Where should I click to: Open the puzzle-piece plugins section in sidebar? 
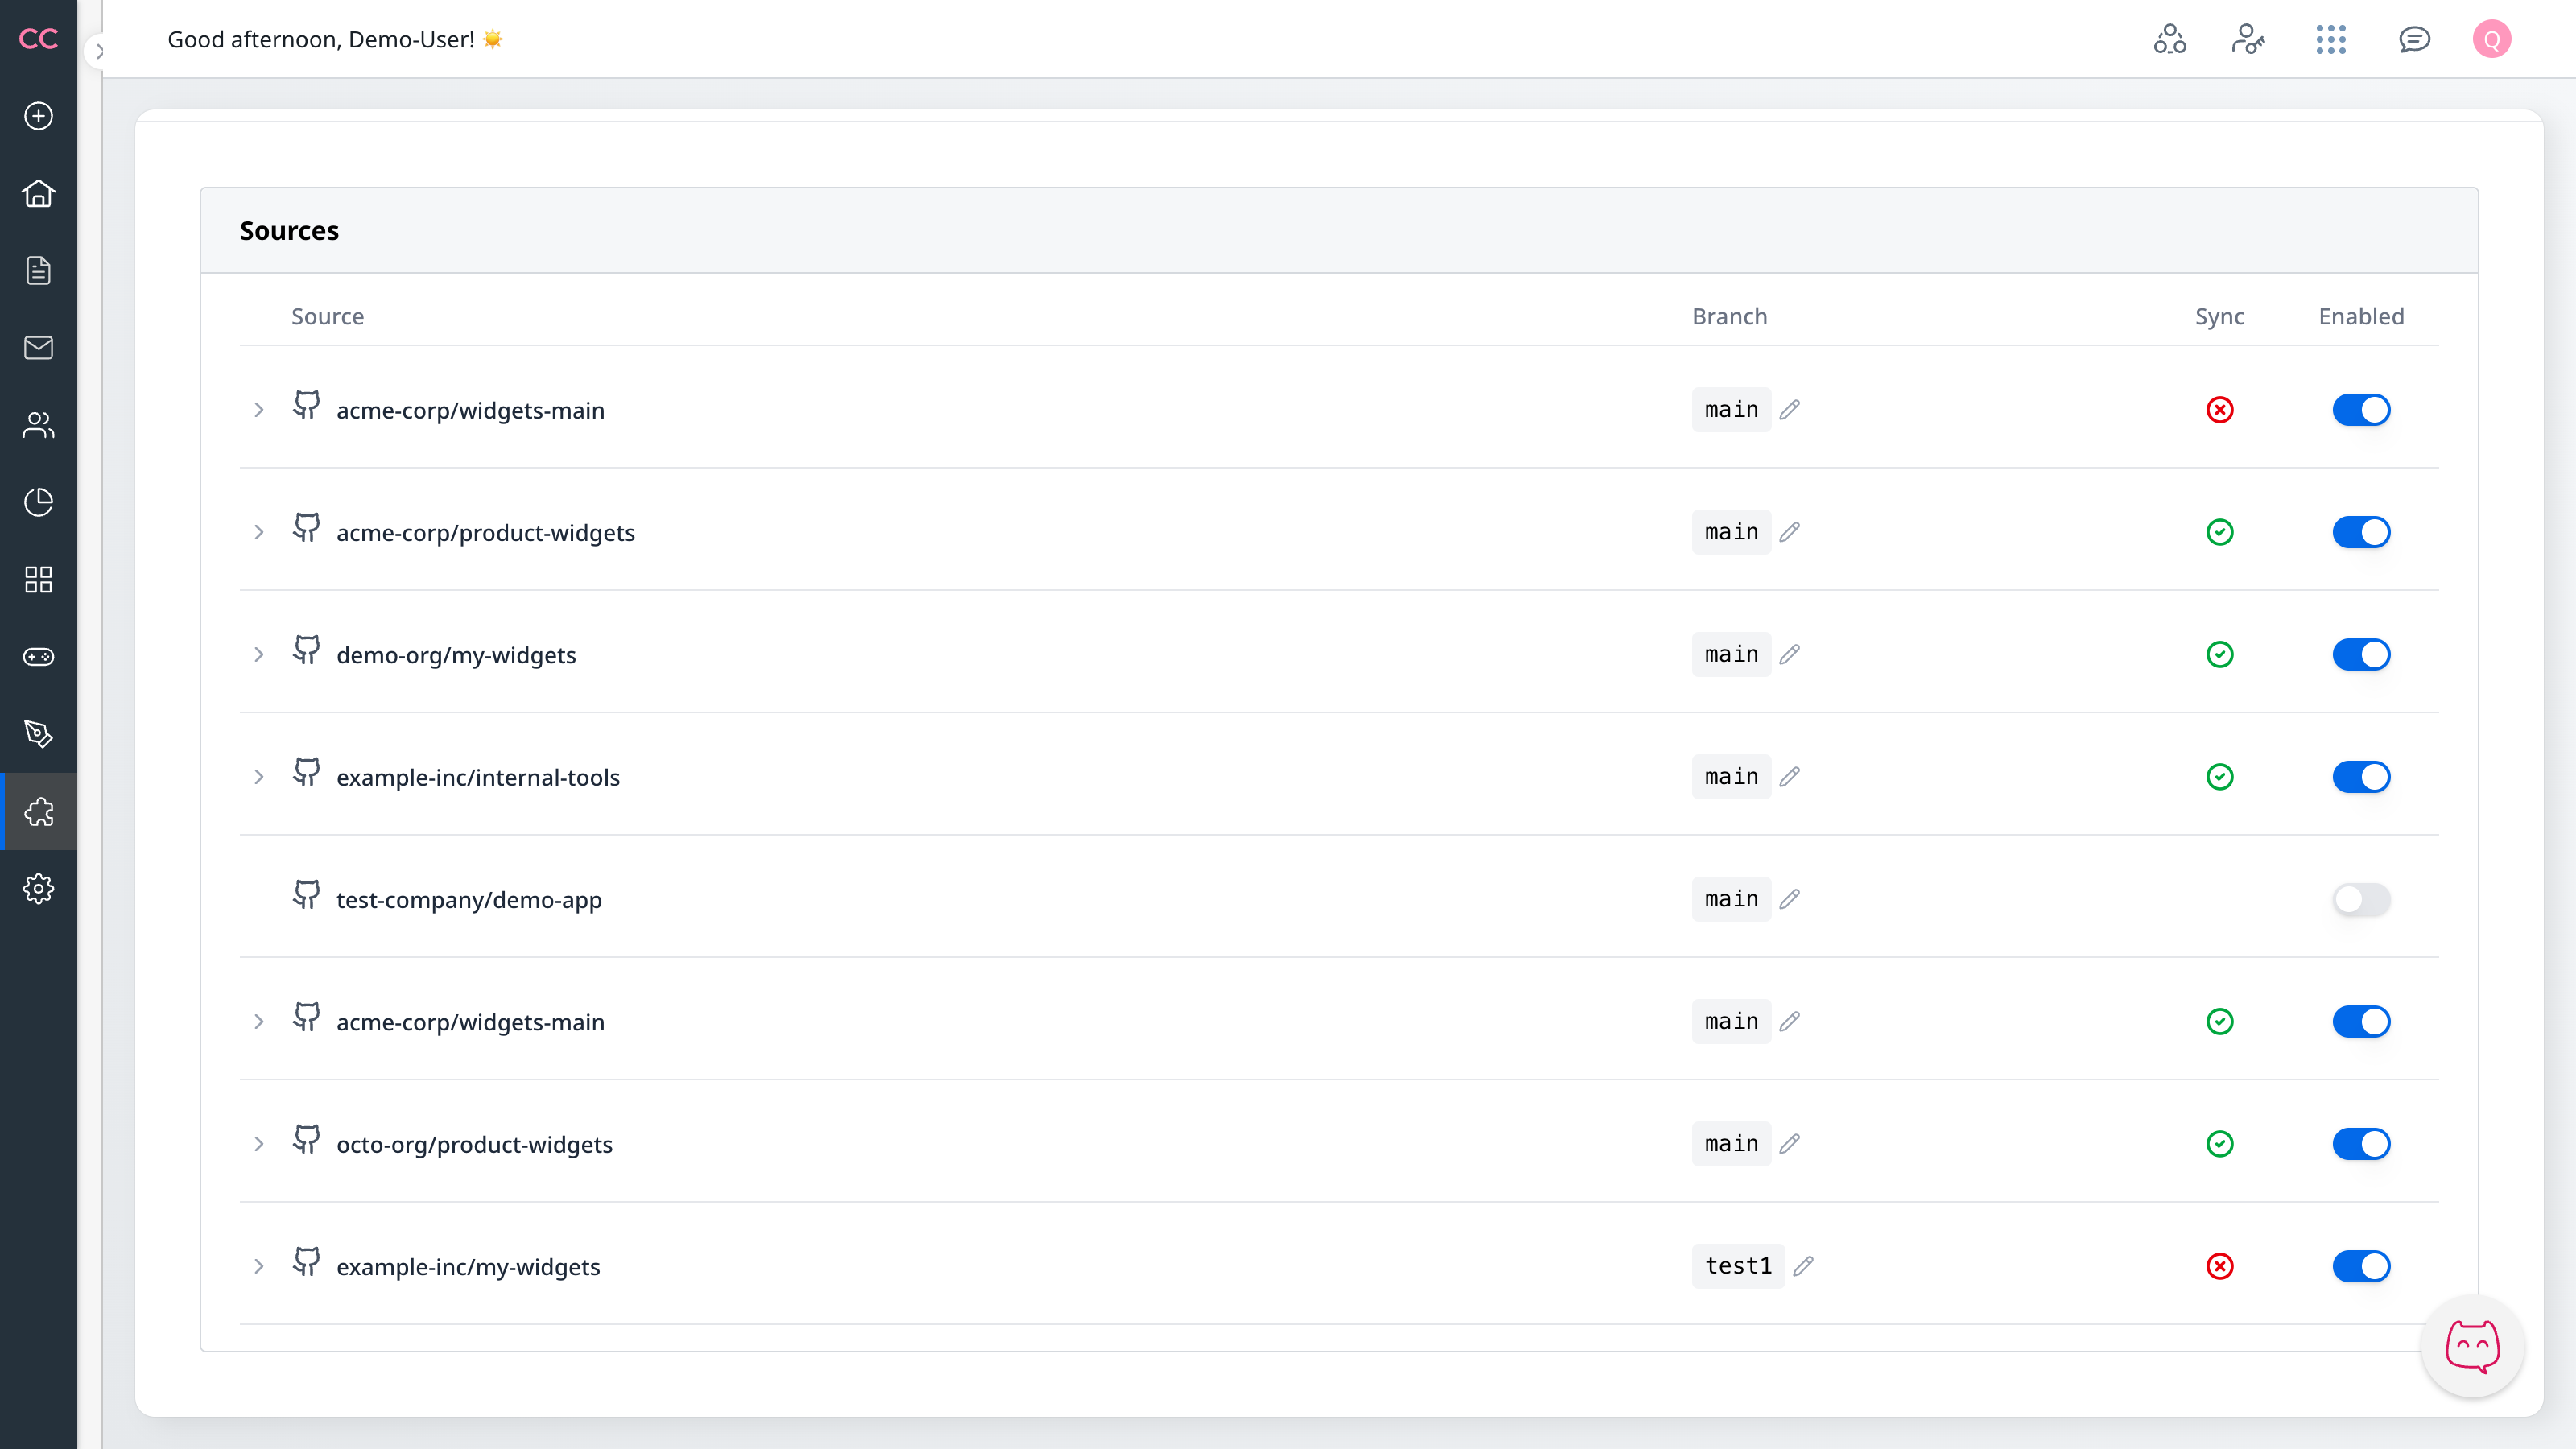click(x=39, y=812)
